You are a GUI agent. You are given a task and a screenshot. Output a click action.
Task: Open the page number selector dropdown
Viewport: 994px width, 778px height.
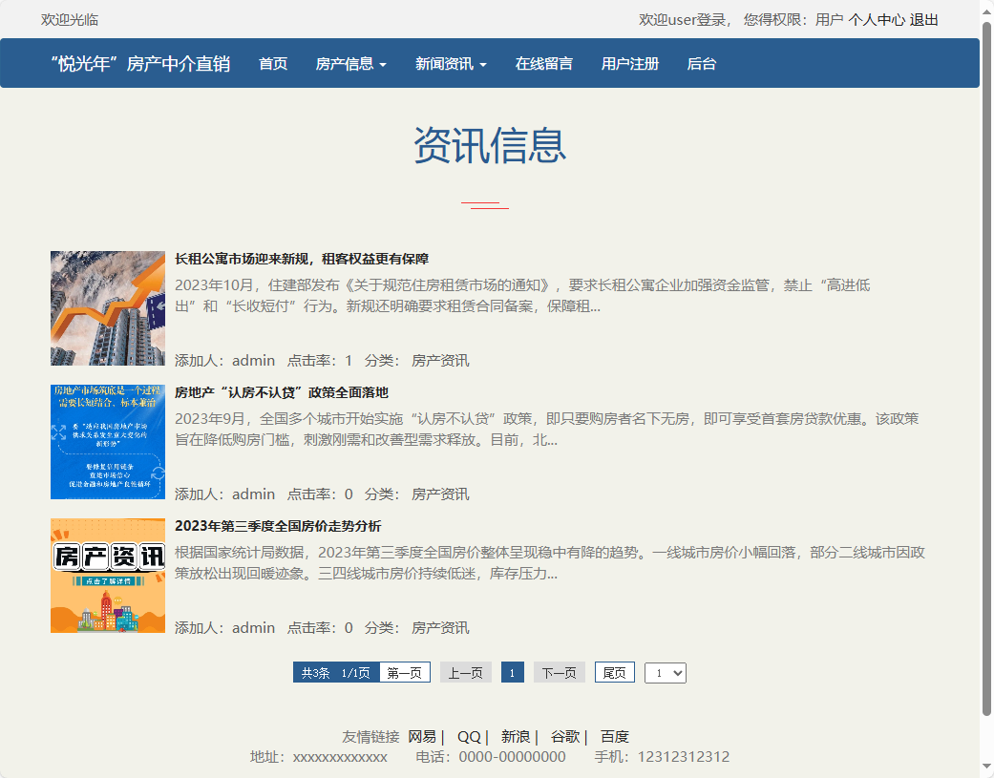tap(665, 672)
